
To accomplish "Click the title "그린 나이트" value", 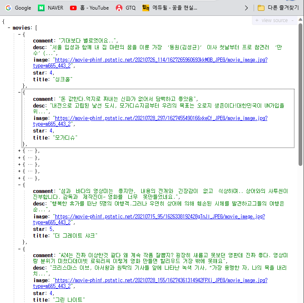I will pos(69,300).
